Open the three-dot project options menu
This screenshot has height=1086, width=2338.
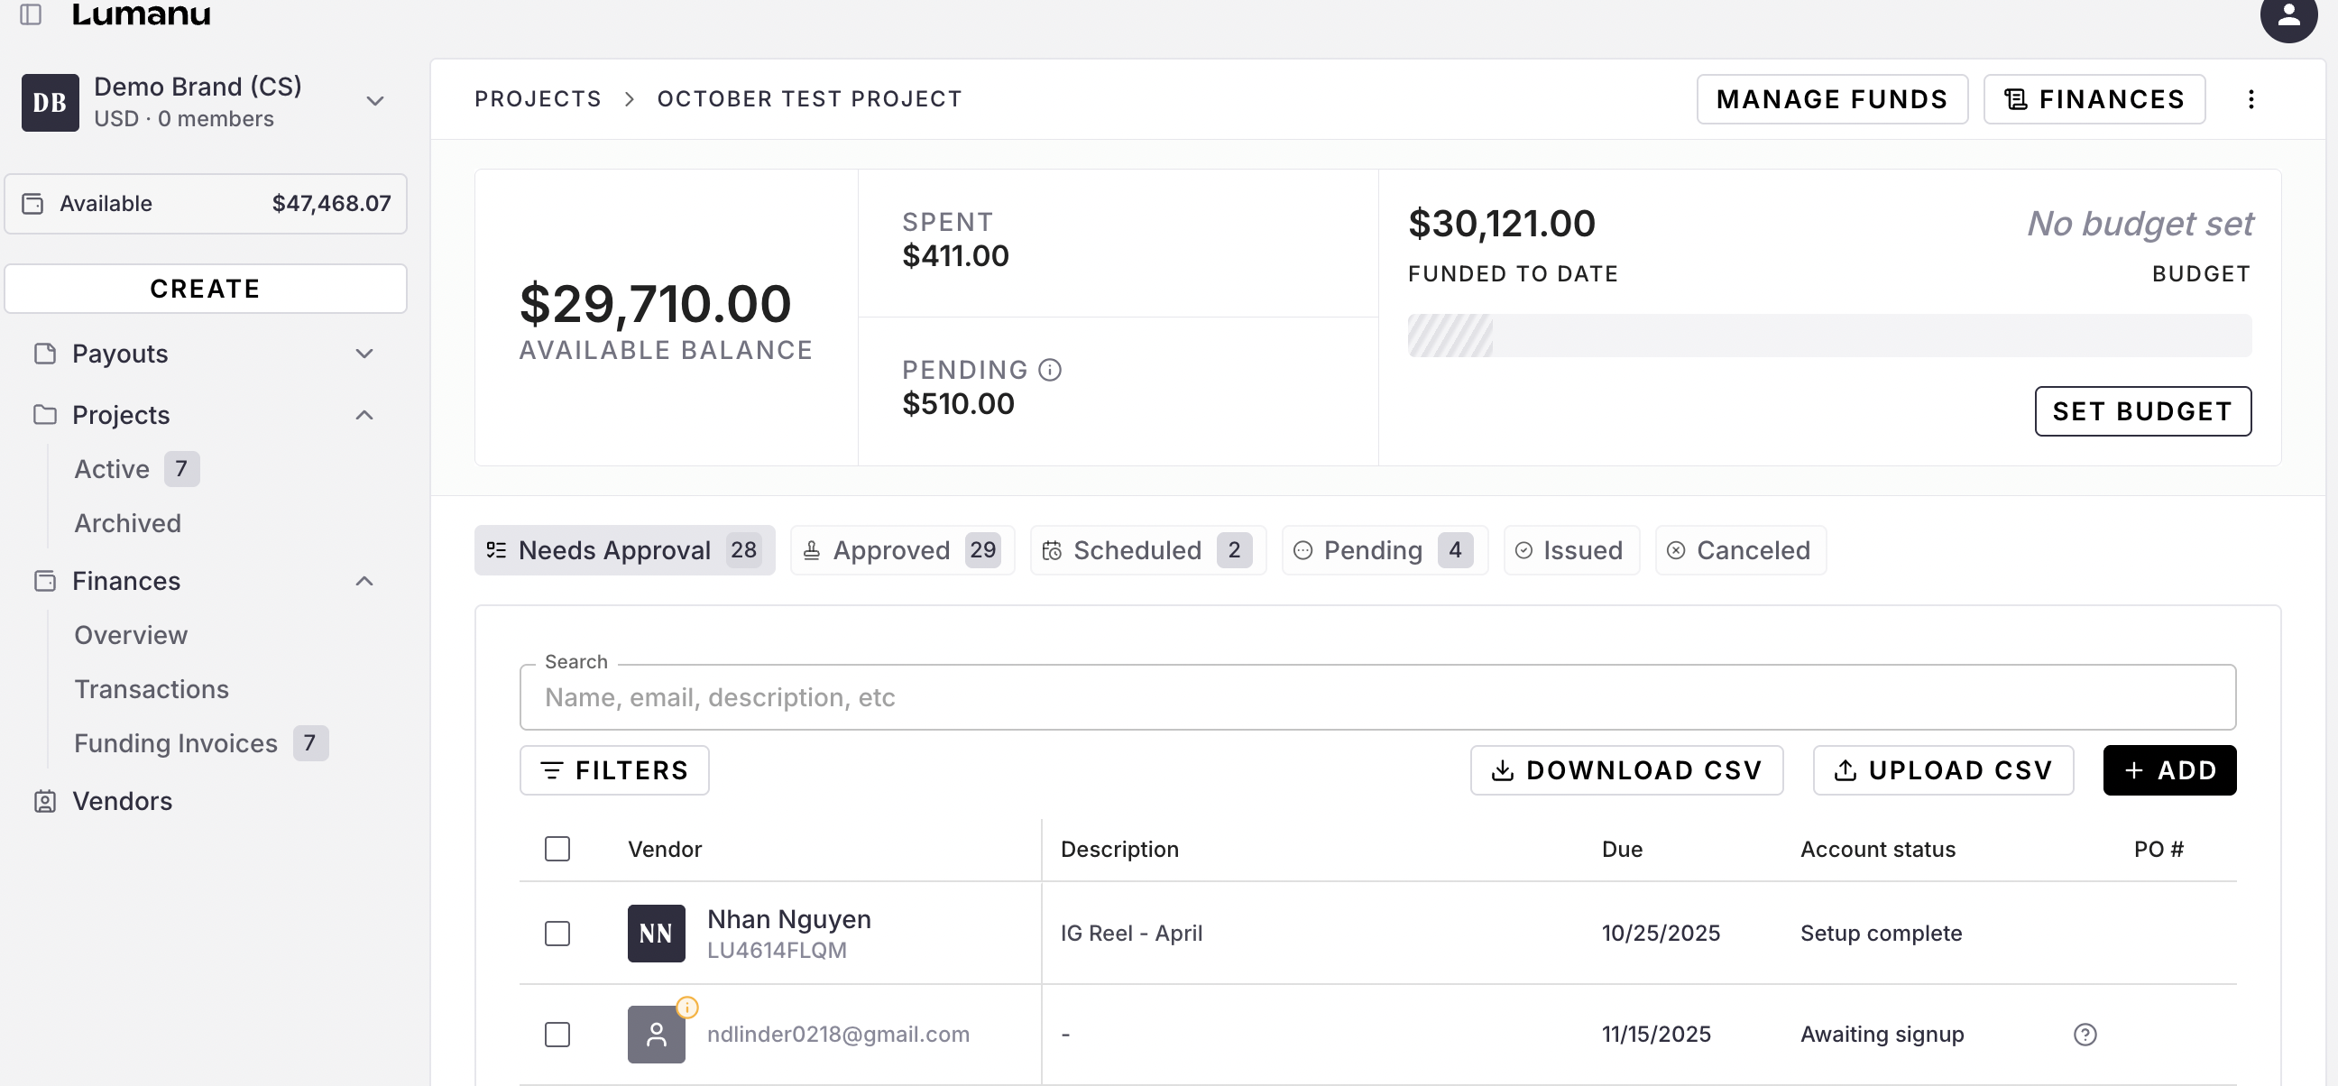(x=2250, y=99)
